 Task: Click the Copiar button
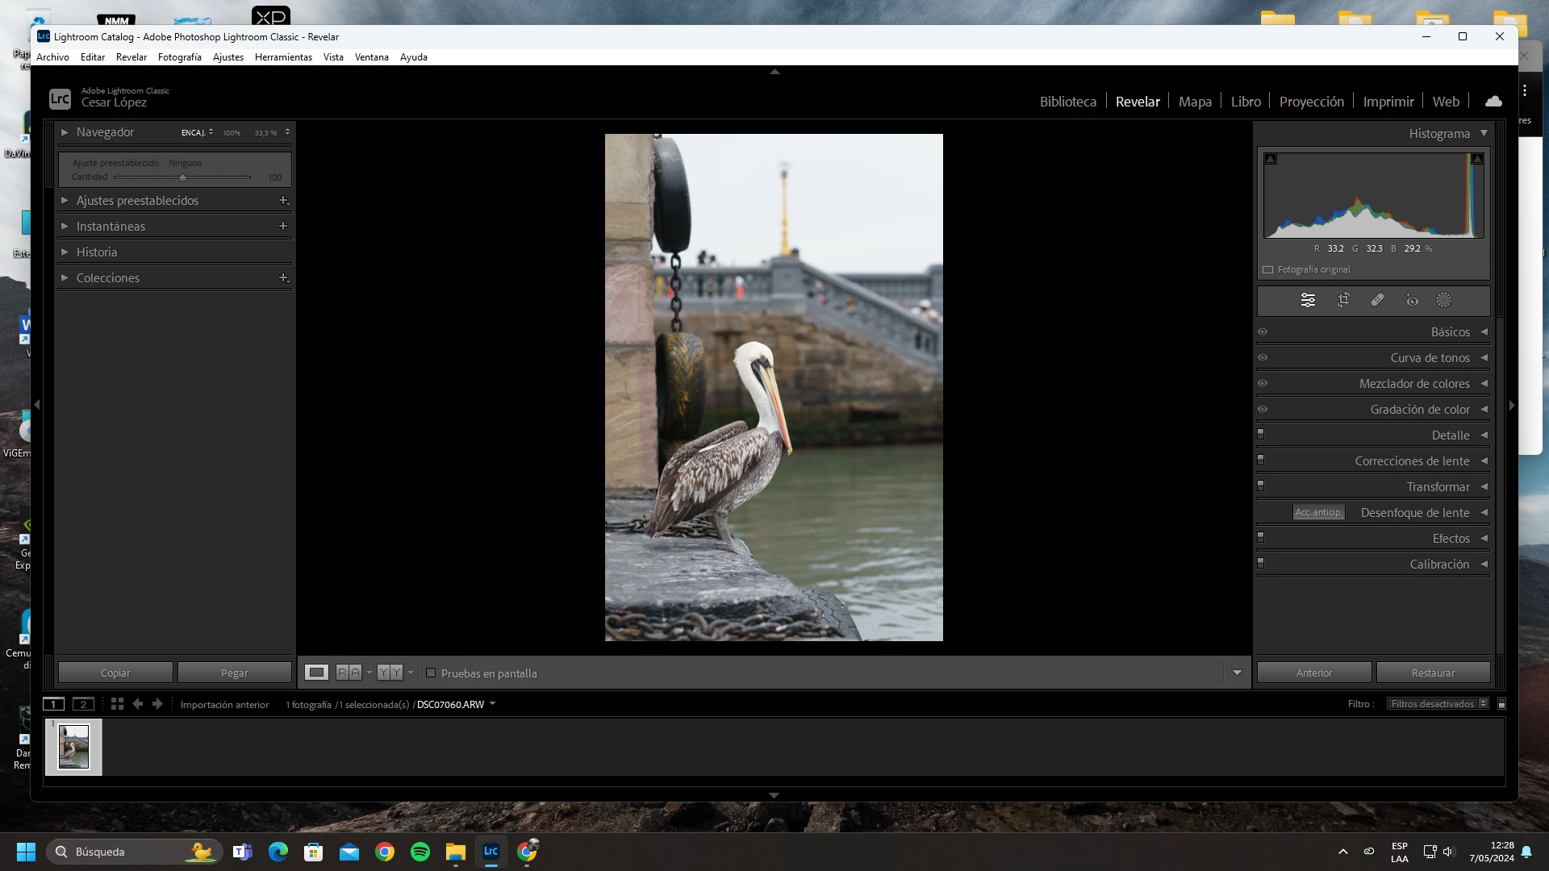click(x=115, y=673)
